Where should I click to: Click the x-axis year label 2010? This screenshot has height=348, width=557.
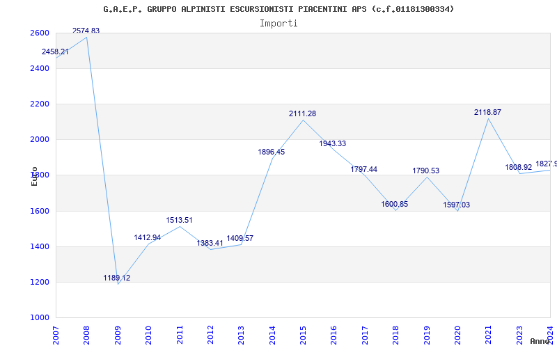[x=148, y=335]
